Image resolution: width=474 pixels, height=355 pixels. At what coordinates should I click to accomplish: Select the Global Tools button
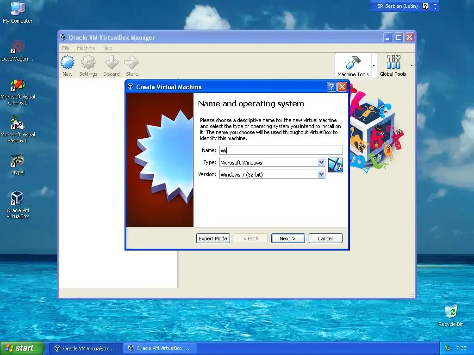(393, 66)
